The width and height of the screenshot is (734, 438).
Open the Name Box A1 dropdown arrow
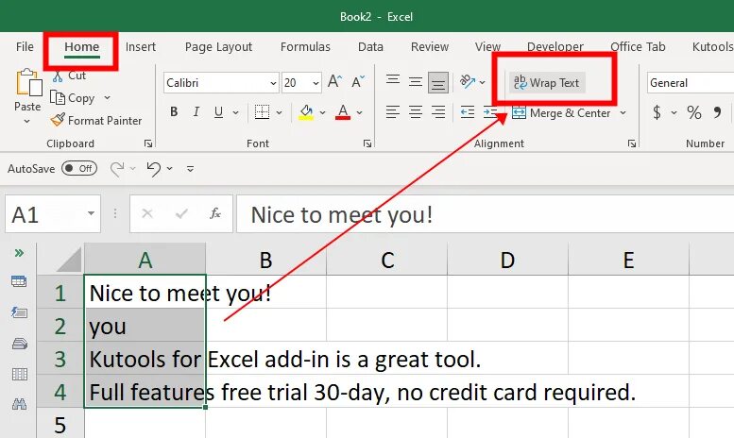(91, 214)
